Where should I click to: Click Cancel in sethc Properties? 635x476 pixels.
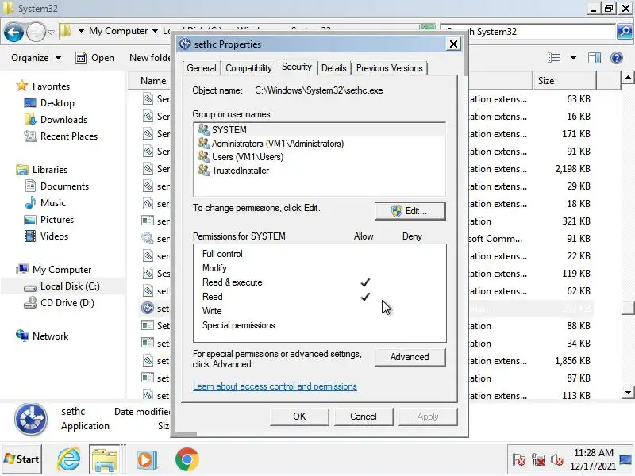(364, 416)
